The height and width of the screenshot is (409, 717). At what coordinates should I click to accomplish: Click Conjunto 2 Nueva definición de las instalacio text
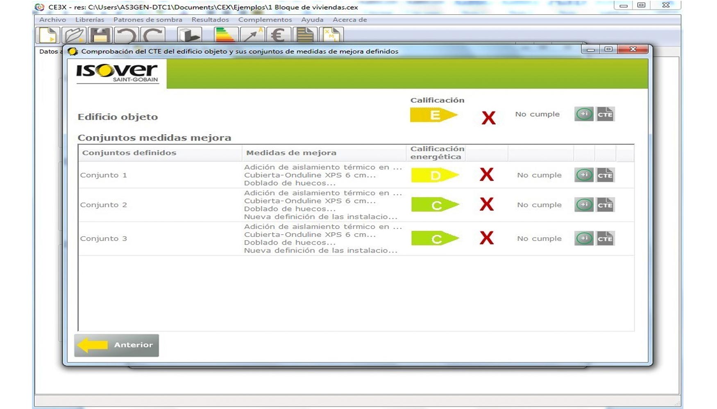click(x=320, y=217)
